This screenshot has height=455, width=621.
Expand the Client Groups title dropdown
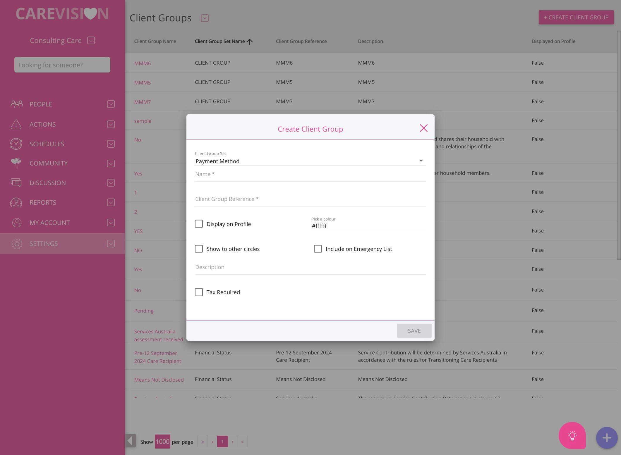(x=205, y=18)
